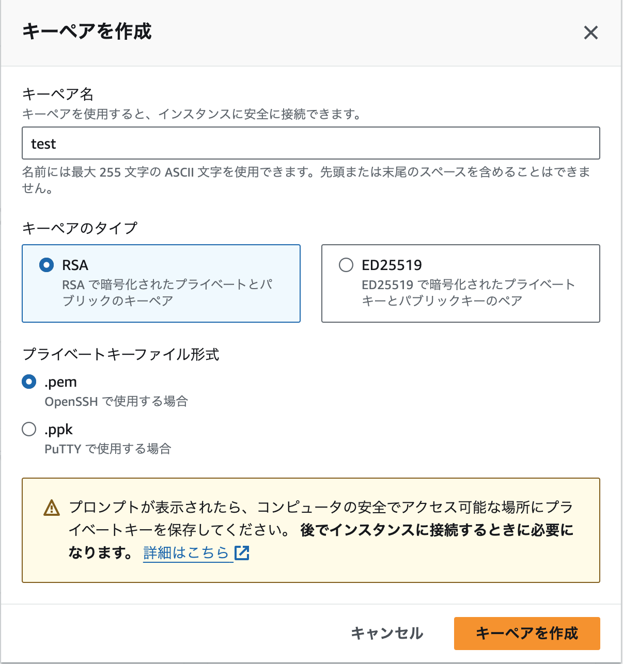623x664 pixels.
Task: Click the highlighted RSA option card
Action: click(x=161, y=283)
